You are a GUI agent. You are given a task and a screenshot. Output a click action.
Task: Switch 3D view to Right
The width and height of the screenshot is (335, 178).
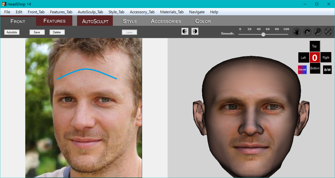point(326,57)
